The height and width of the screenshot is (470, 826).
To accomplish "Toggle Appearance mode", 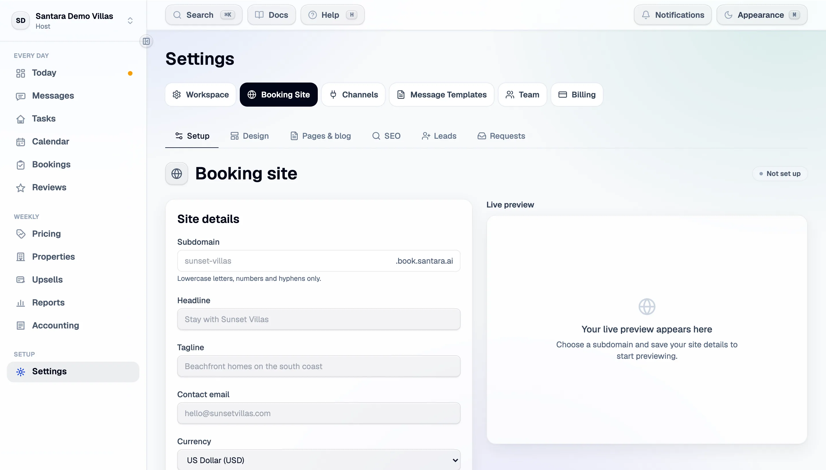I will [x=762, y=15].
